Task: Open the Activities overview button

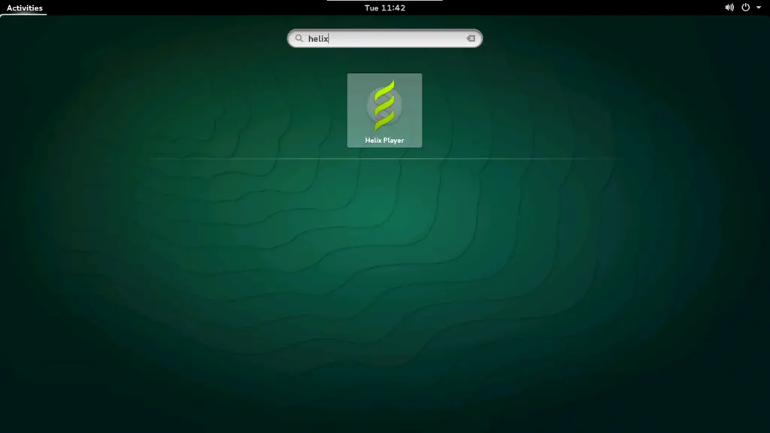Action: [24, 8]
